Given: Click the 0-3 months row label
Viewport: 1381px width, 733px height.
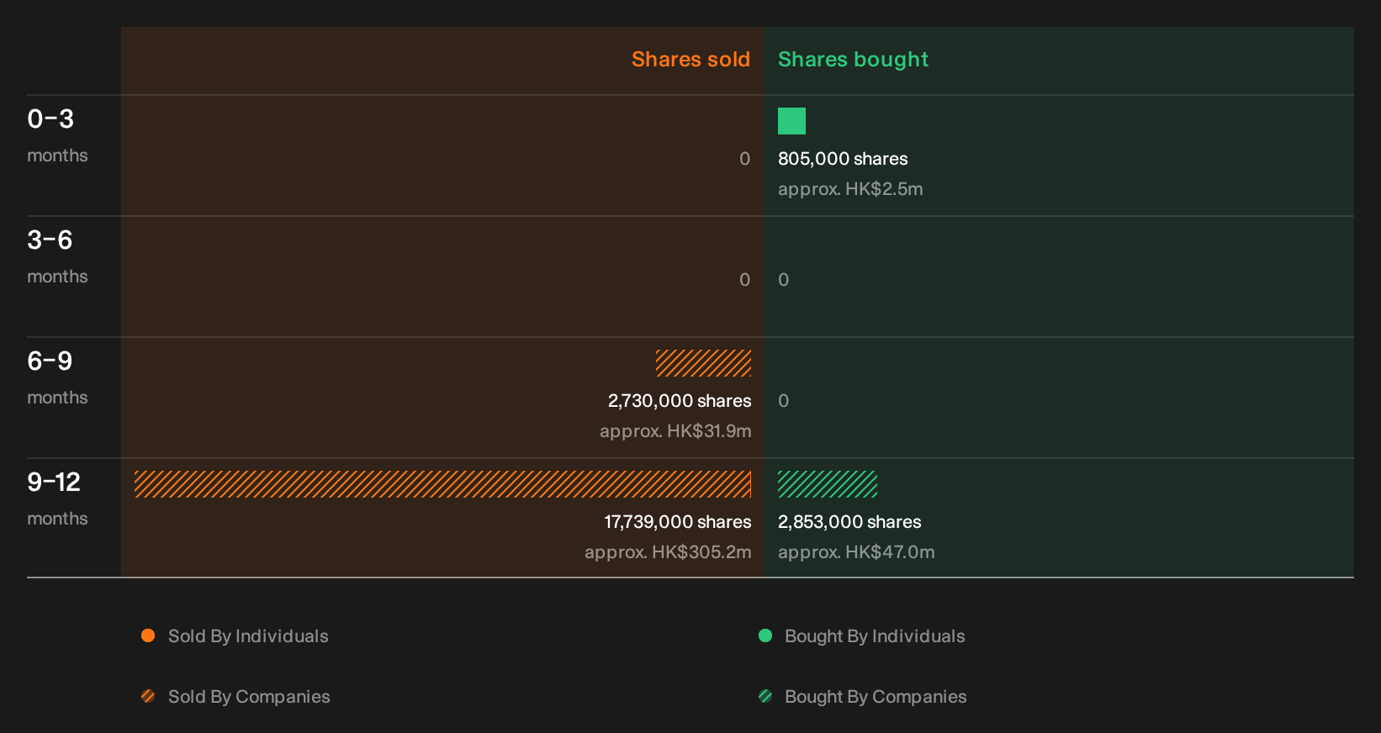Looking at the screenshot, I should [57, 136].
